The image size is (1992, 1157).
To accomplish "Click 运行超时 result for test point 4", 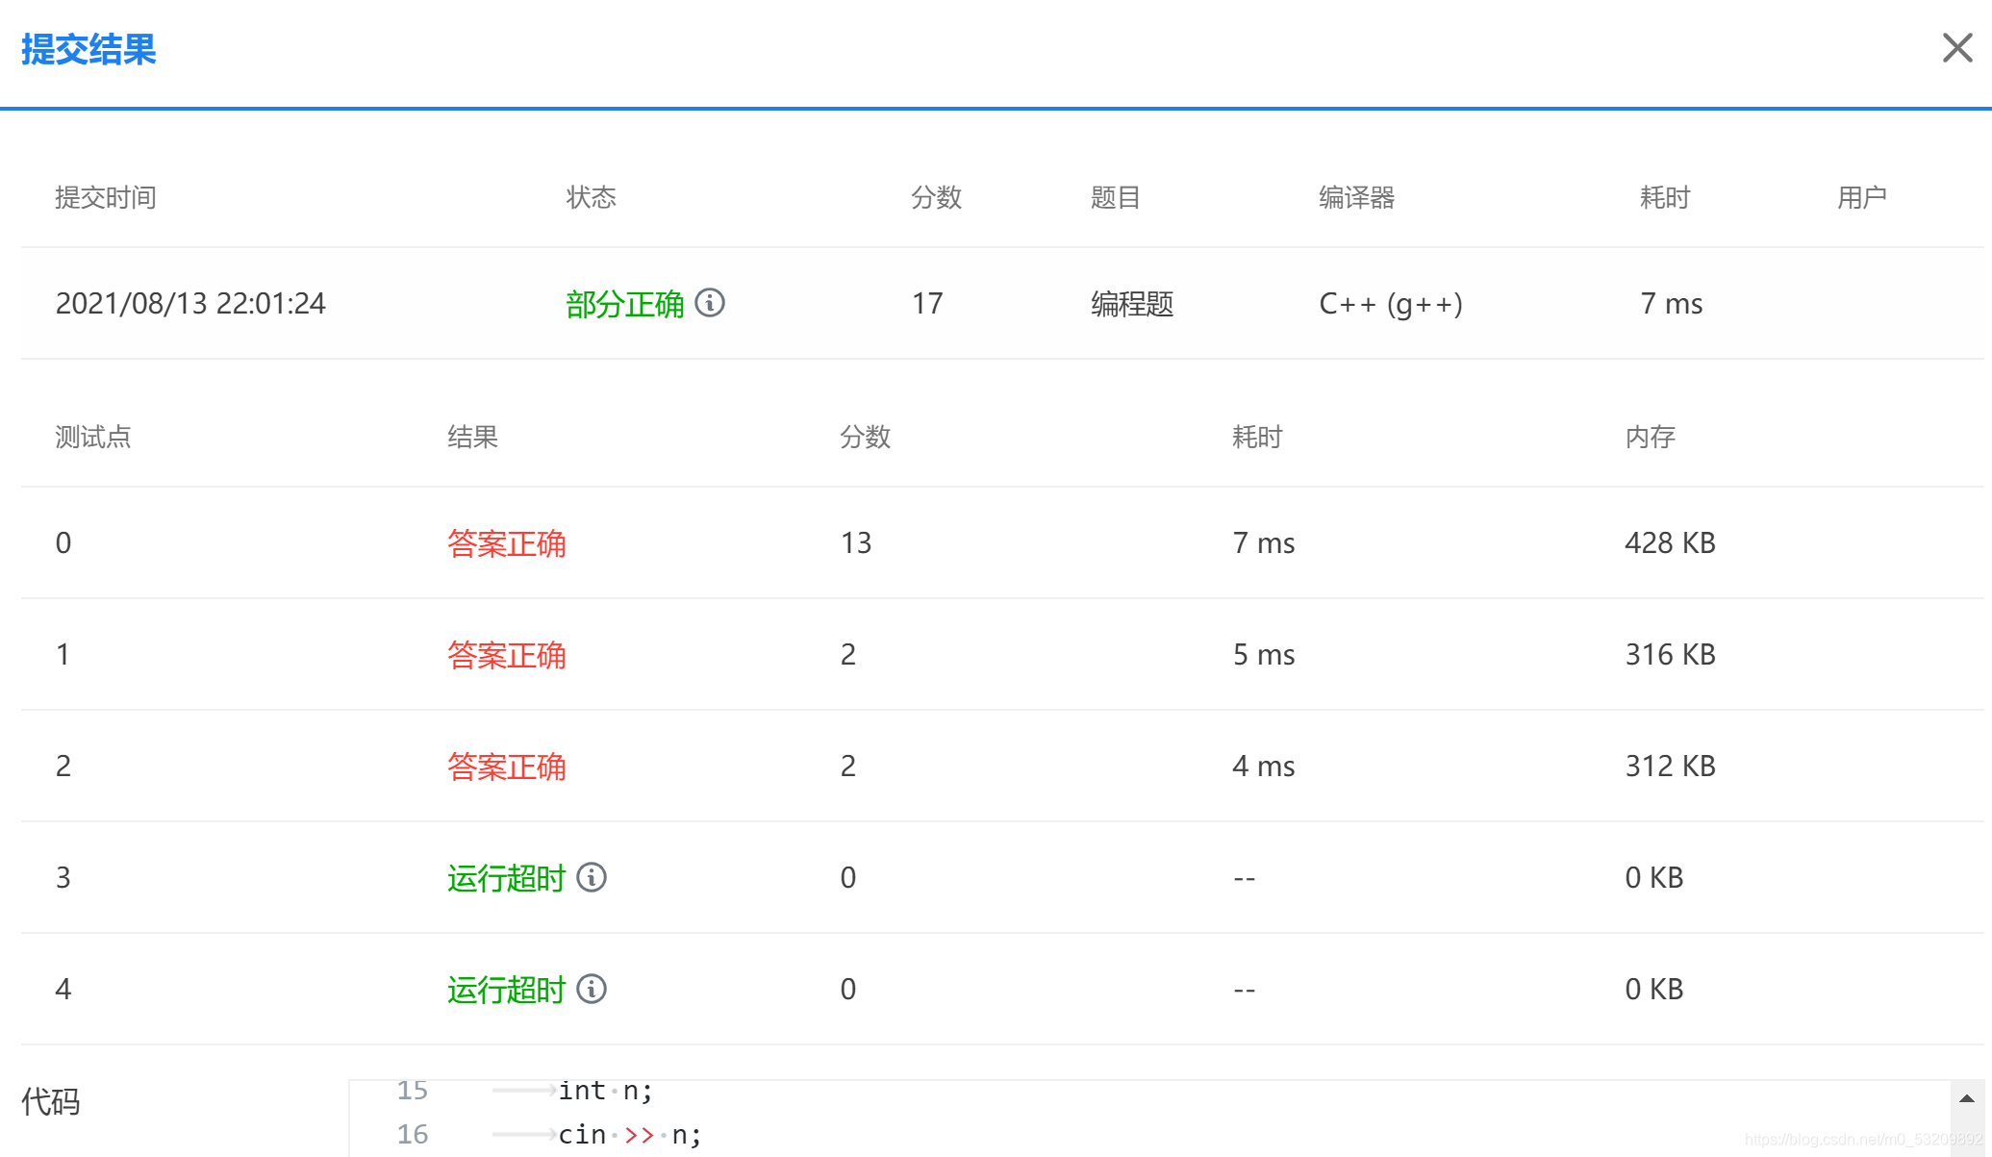I will pos(506,990).
